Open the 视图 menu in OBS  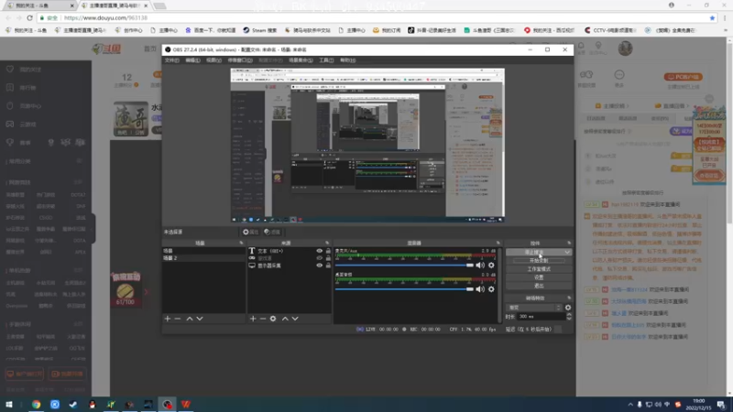tap(213, 60)
